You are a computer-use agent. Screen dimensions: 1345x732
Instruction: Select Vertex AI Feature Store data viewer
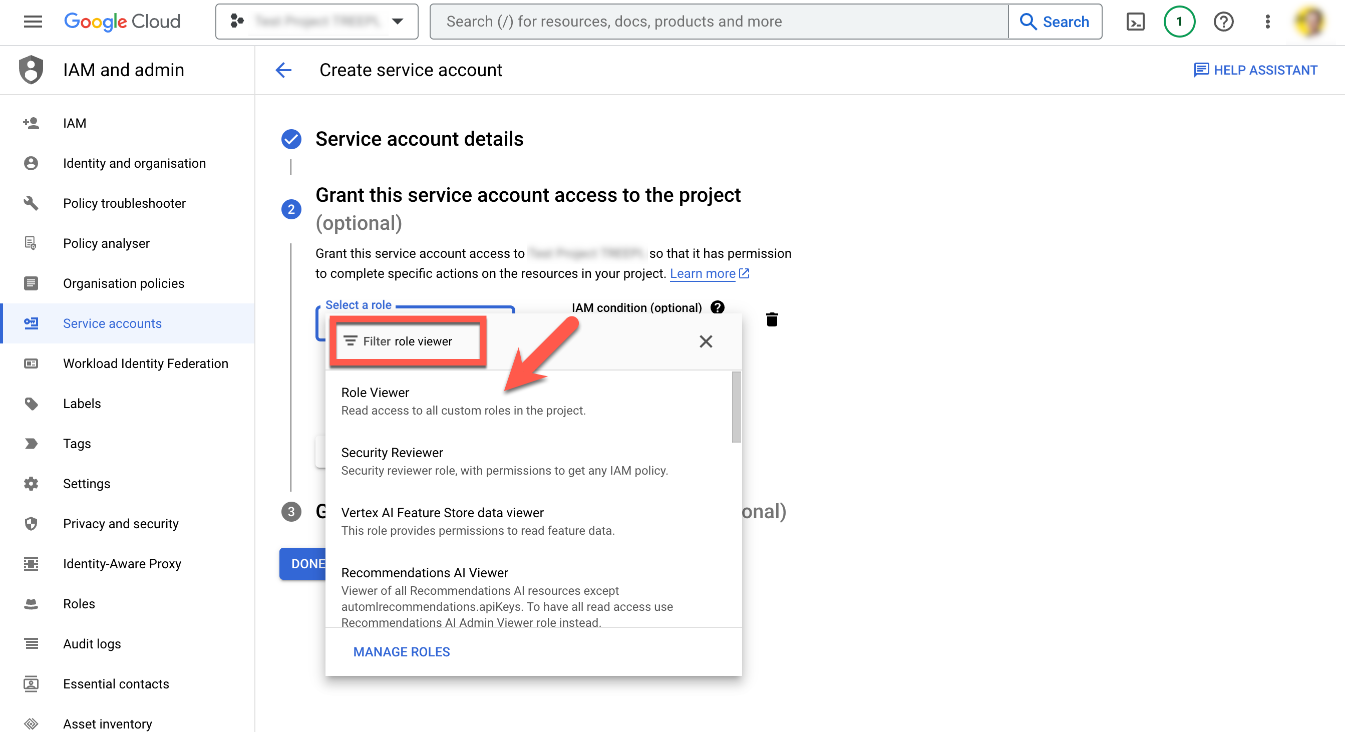pyautogui.click(x=529, y=521)
